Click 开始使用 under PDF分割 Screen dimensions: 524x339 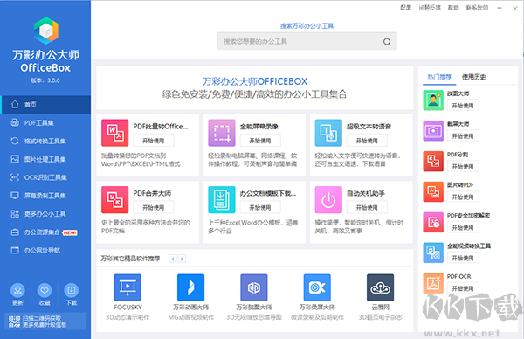(x=463, y=167)
